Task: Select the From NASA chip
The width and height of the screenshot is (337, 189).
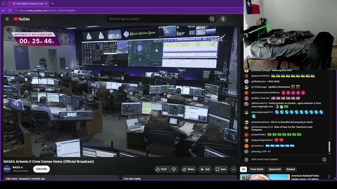Action: [257, 169]
